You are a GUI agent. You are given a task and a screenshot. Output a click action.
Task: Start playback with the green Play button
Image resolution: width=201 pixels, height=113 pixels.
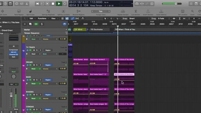pos(59,4)
